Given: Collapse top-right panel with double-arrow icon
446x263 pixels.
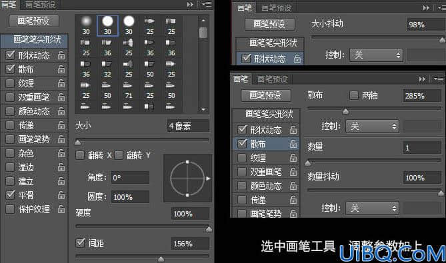Looking at the screenshot, I should (x=426, y=8).
